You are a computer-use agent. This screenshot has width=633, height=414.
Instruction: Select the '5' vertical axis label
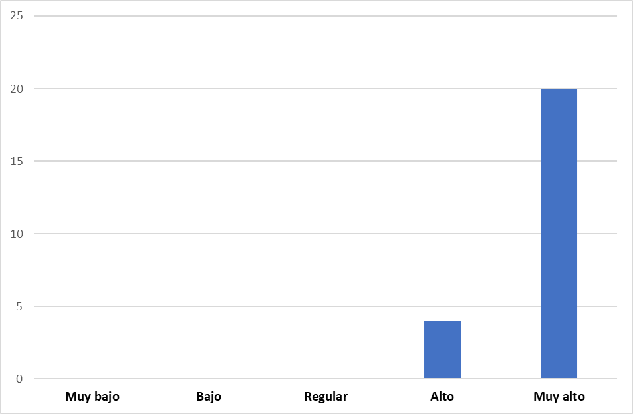pos(19,306)
